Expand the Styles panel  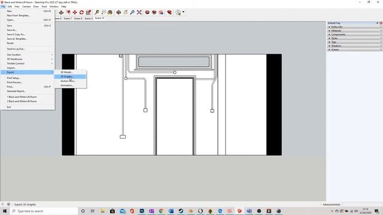point(355,38)
